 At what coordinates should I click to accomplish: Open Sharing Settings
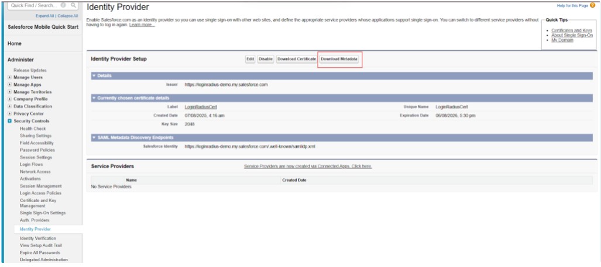[36, 136]
